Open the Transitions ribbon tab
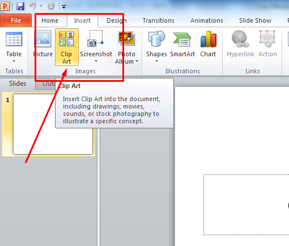This screenshot has height=246, width=289. [158, 20]
